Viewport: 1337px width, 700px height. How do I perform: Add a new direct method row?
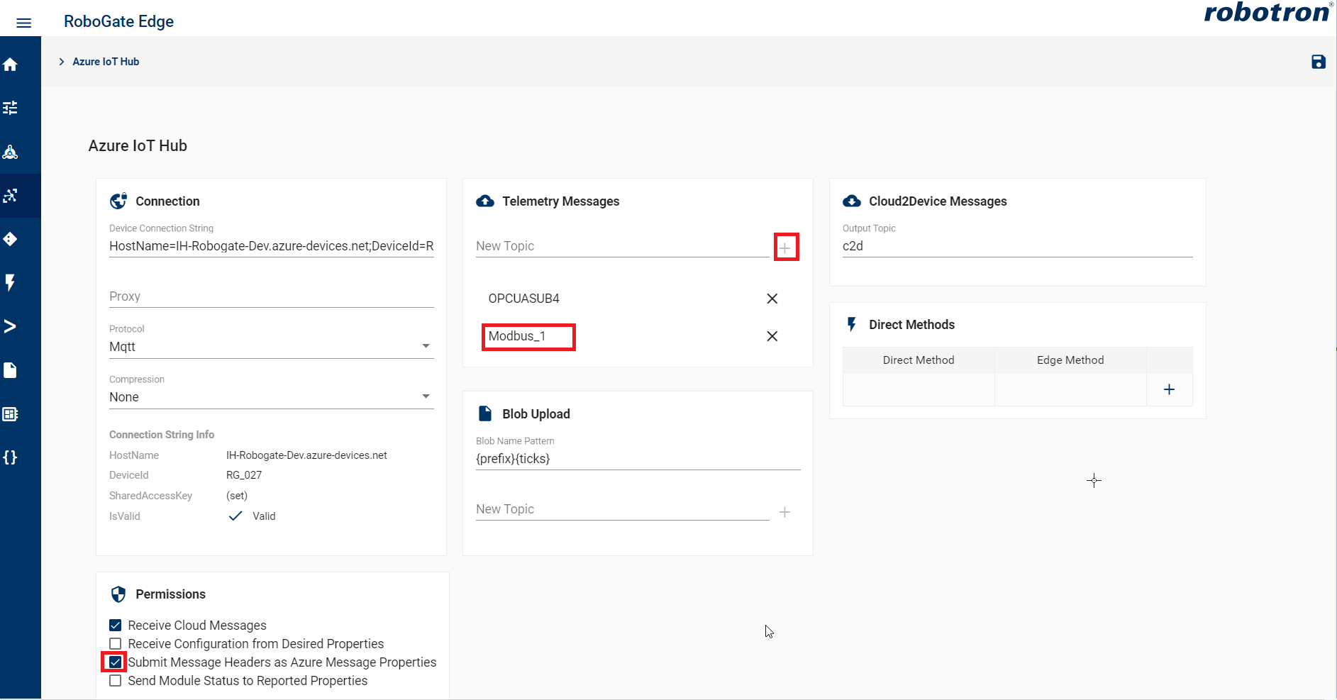point(1169,389)
